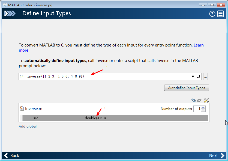Image resolution: width=228 pixels, height=161 pixels.
Task: Click the inverse.m file name link
Action: [34, 109]
